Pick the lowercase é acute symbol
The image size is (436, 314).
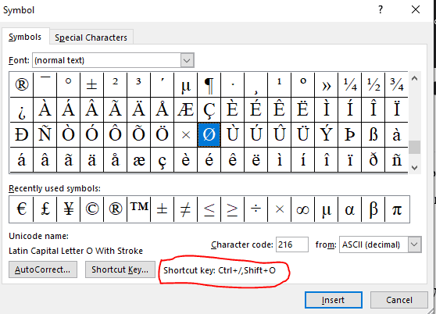[x=209, y=160]
